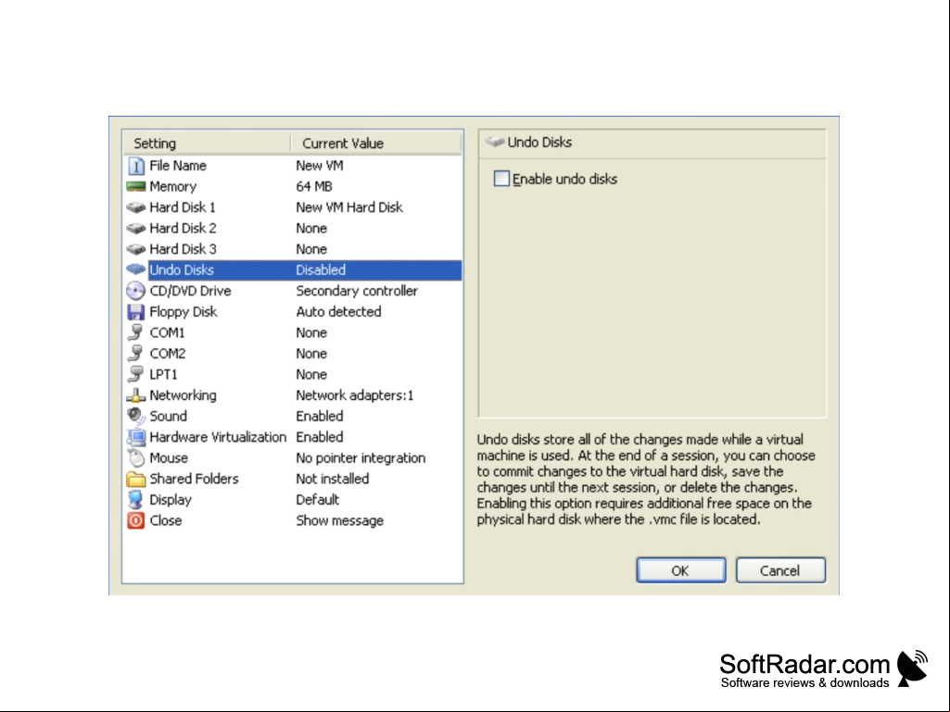Select the Floppy Disk label
The image size is (950, 712).
coord(183,312)
